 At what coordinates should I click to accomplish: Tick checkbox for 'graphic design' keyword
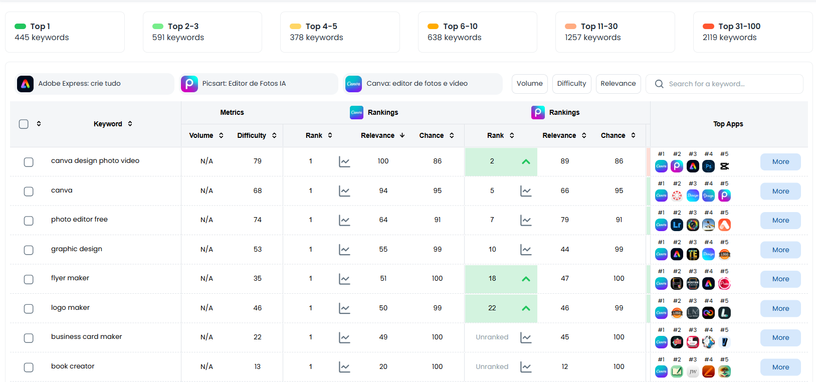[29, 250]
